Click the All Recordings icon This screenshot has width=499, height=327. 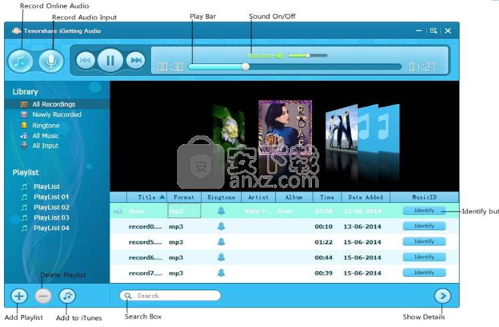[24, 104]
